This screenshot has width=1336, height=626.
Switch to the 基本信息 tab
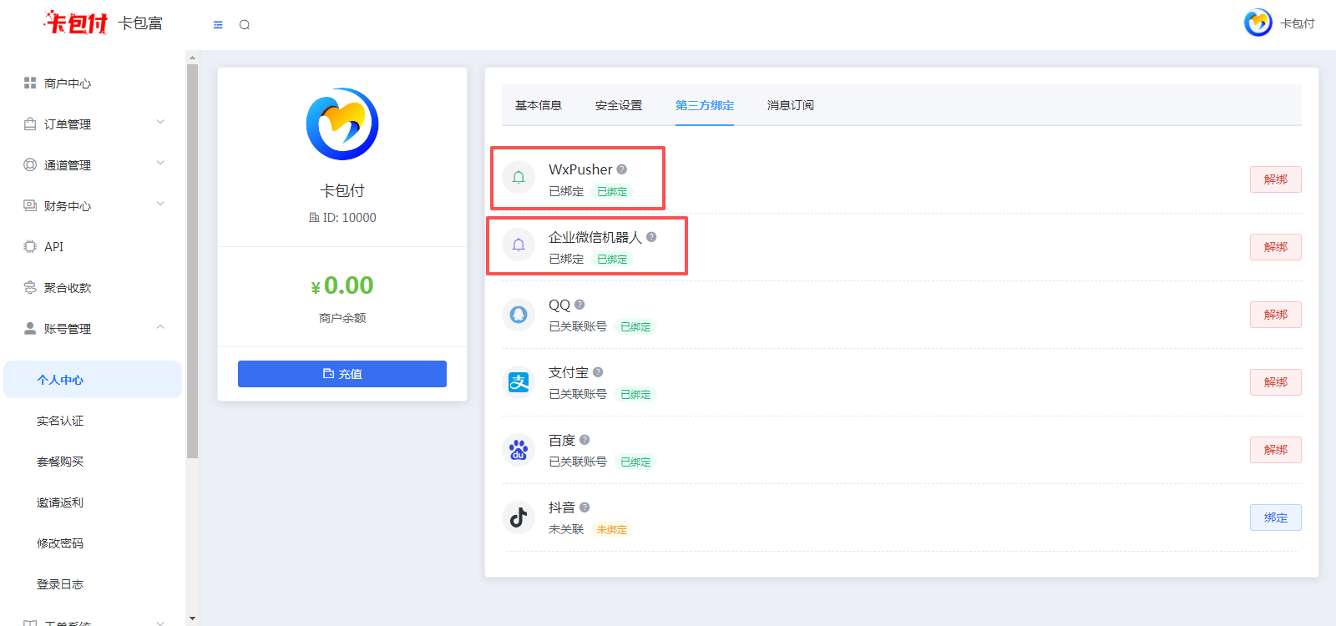point(539,105)
